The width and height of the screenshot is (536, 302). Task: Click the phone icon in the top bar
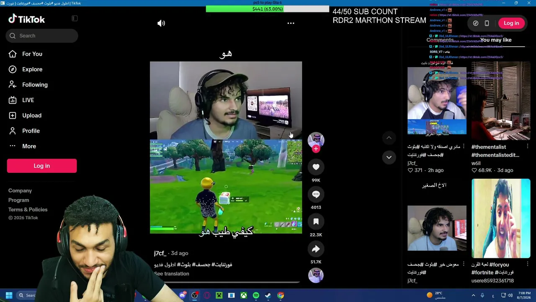pos(487,23)
